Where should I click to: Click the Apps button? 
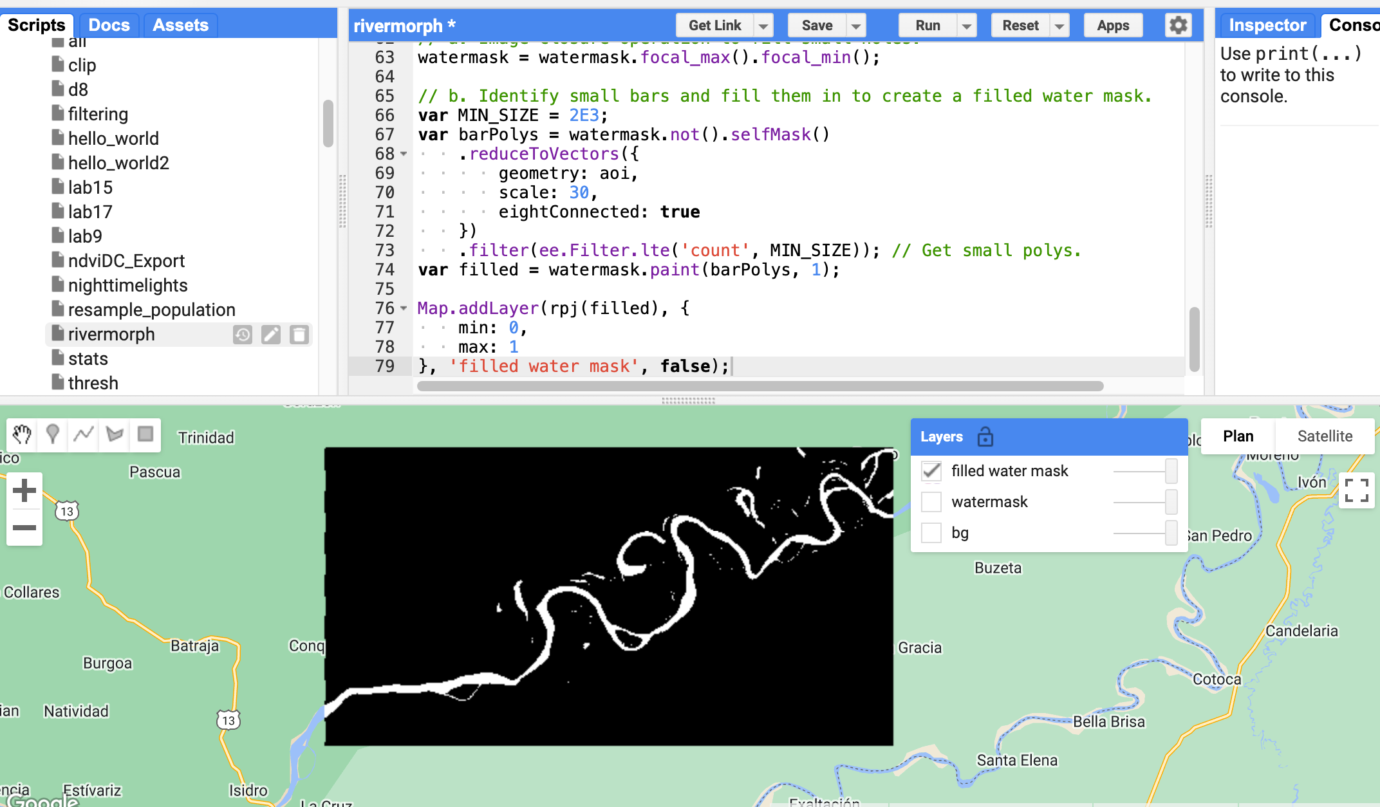coord(1113,26)
